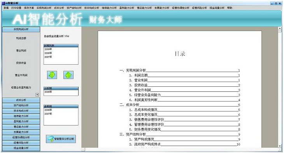284x153 pixels.
Task: Expand 经营协调性分析 section in left sidebar
Action: click(x=21, y=138)
